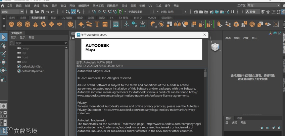This screenshot has width=285, height=136.
Task: Click the extrude shelf icon
Action: pos(220,24)
